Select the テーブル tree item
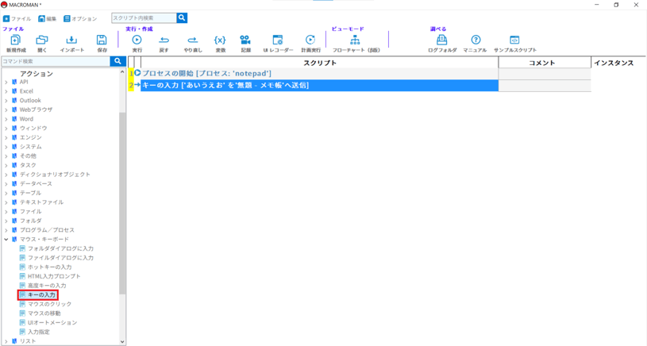The height and width of the screenshot is (346, 647). [x=30, y=193]
